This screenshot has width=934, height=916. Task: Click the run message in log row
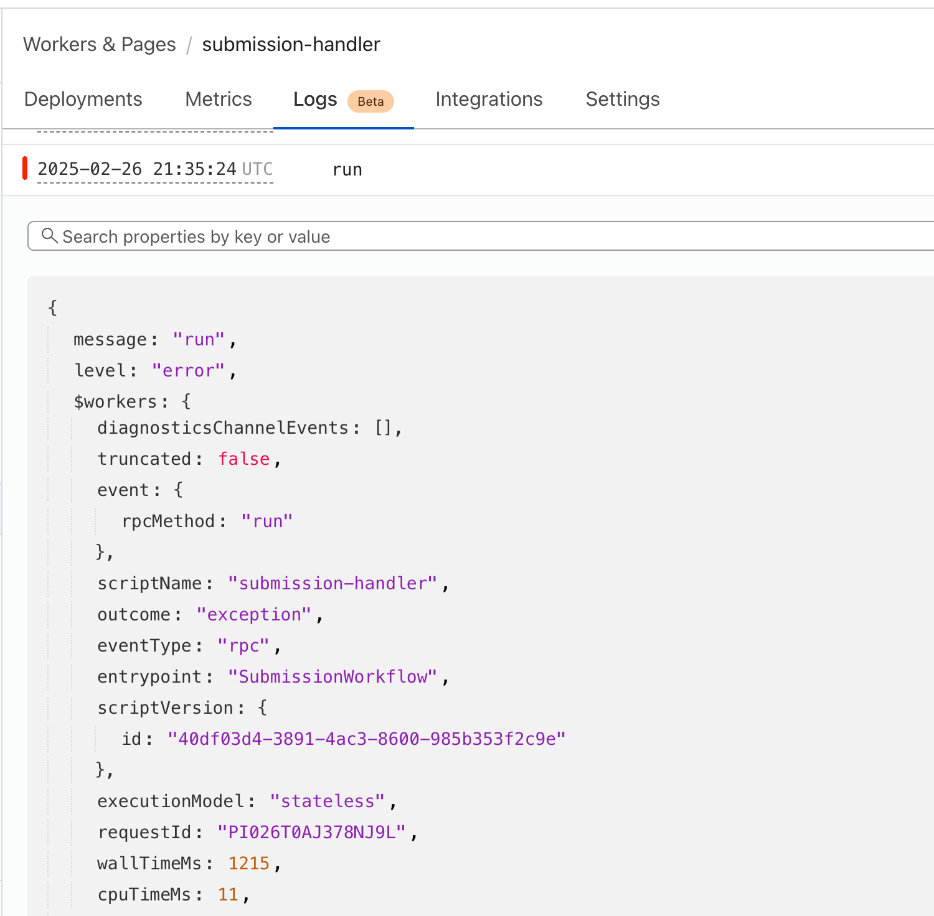coord(347,170)
